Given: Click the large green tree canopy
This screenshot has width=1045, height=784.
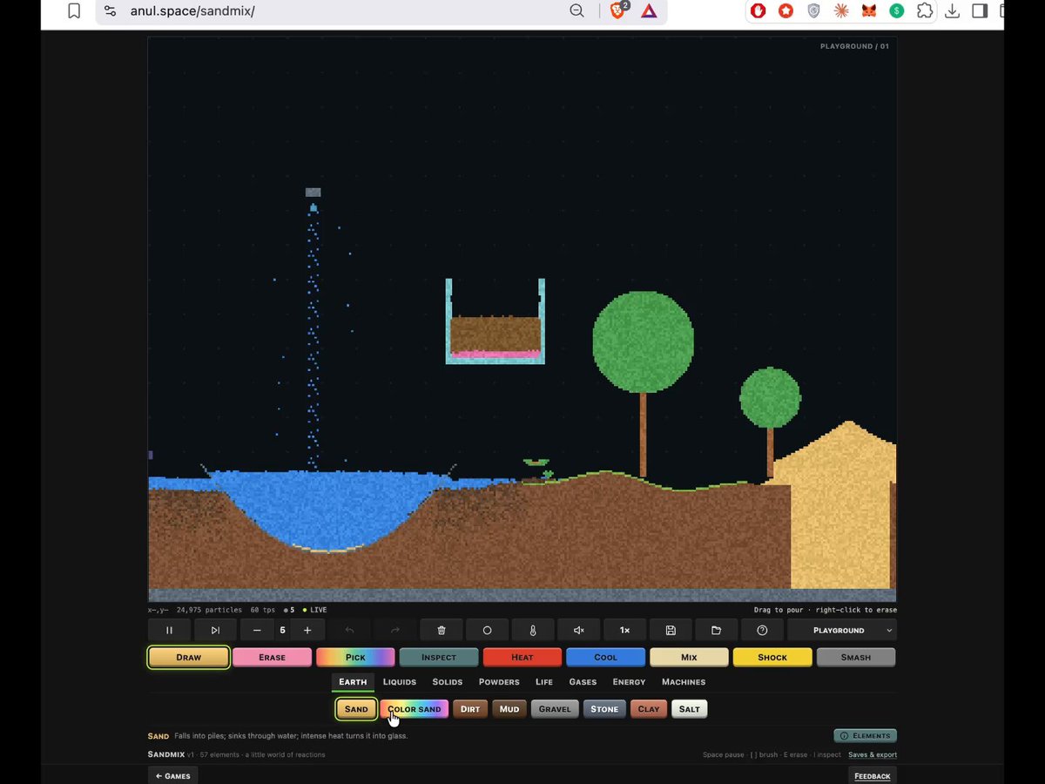Looking at the screenshot, I should click(x=643, y=342).
